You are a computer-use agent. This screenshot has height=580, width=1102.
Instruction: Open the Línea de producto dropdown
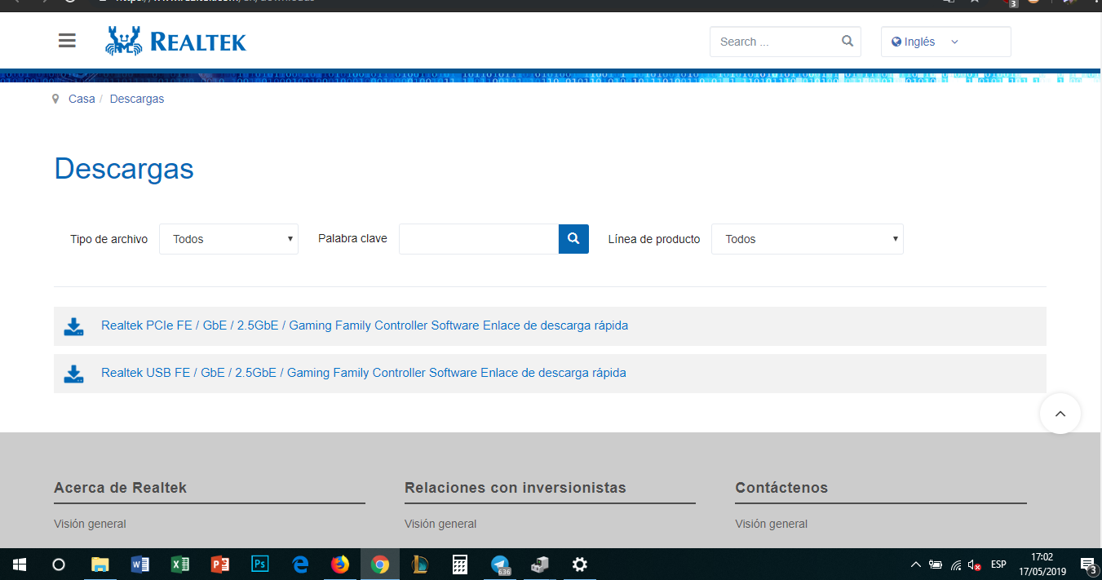pos(807,239)
